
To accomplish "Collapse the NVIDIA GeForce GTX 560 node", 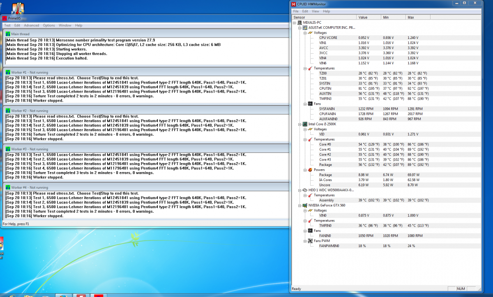I will (300, 205).
